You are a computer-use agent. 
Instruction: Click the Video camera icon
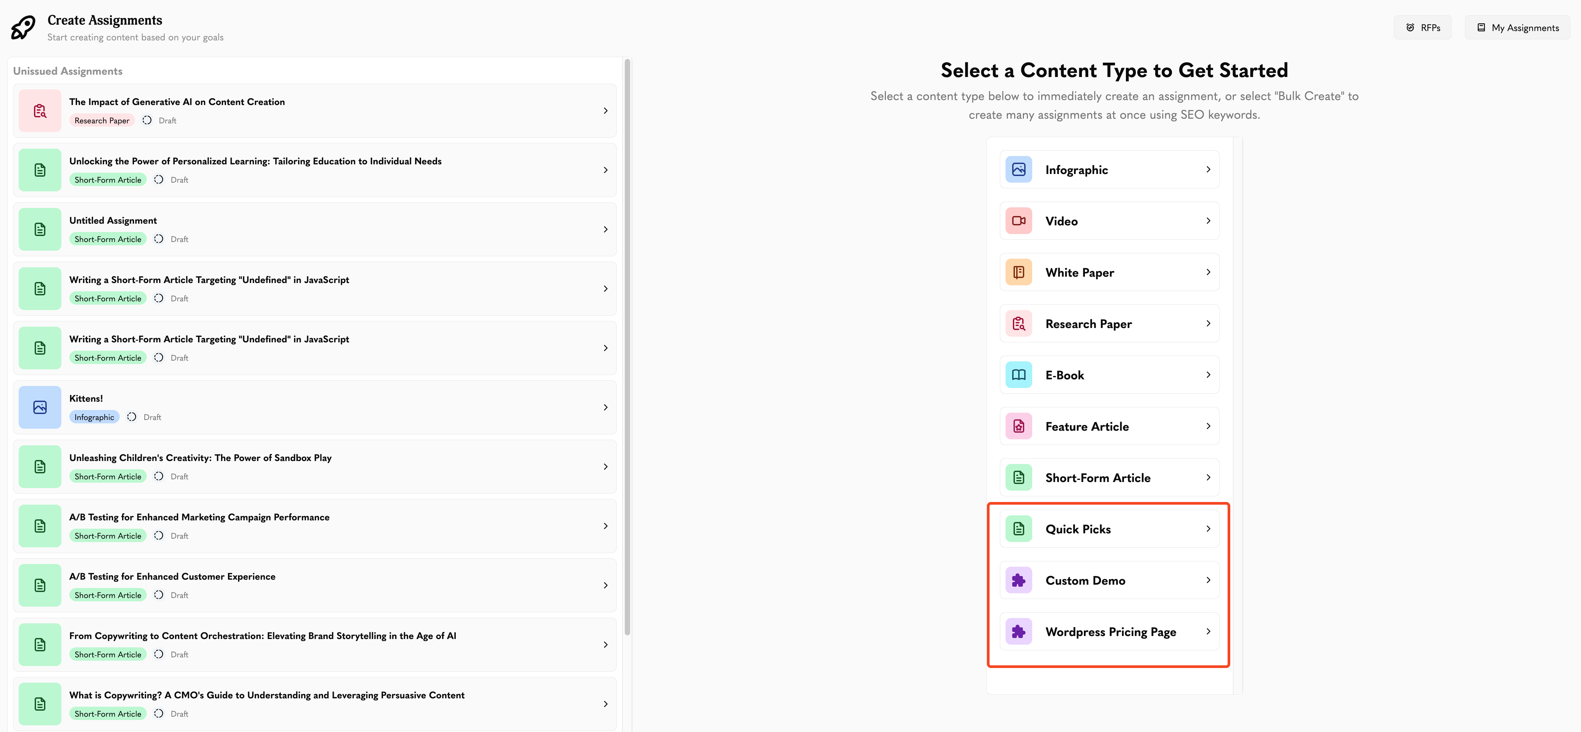pos(1018,221)
